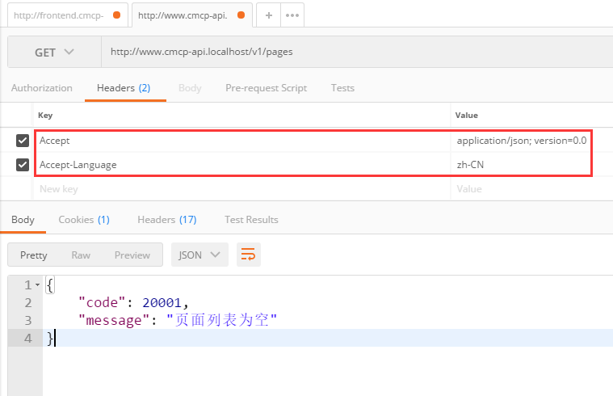613x396 pixels.
Task: Open the three-dots tab options menu
Action: [x=292, y=15]
